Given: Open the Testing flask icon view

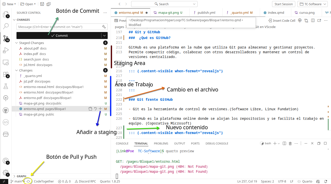Looking at the screenshot, I should pyautogui.click(x=5, y=86).
